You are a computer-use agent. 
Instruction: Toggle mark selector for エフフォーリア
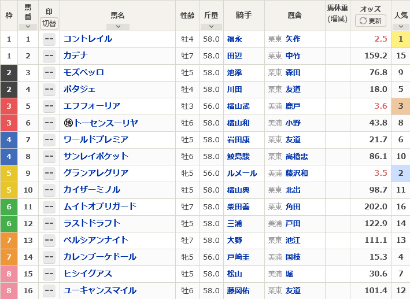(49, 106)
